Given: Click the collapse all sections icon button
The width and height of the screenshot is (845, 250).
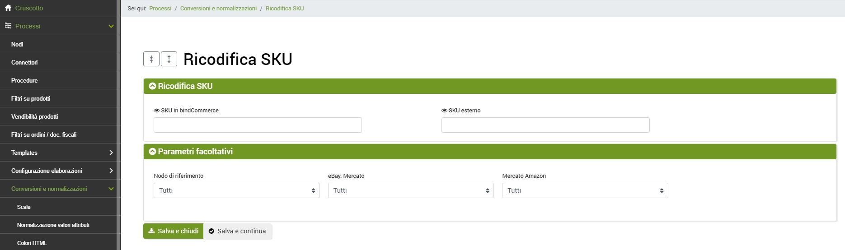Looking at the screenshot, I should coord(151,59).
